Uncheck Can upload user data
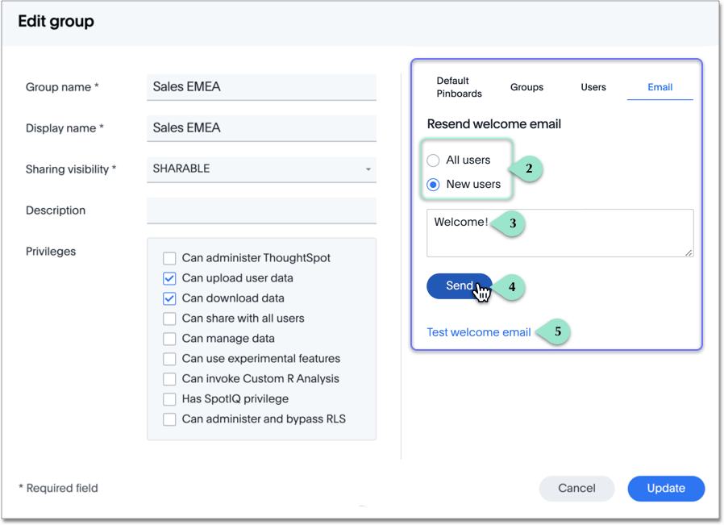 (169, 278)
